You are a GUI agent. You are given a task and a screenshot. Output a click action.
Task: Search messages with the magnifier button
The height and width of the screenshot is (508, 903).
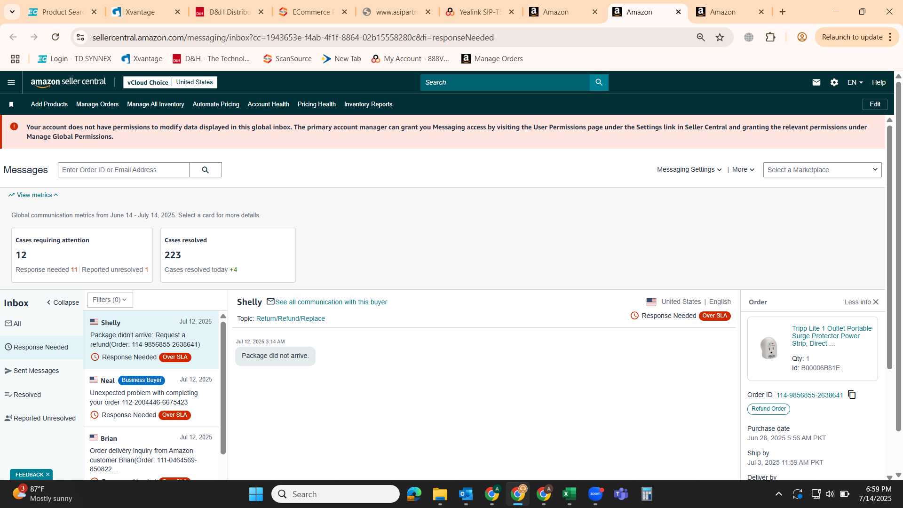pos(205,170)
